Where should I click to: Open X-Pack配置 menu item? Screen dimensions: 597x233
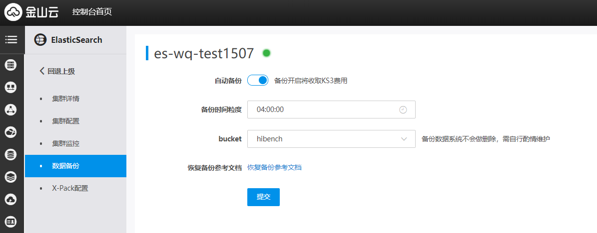coord(70,188)
